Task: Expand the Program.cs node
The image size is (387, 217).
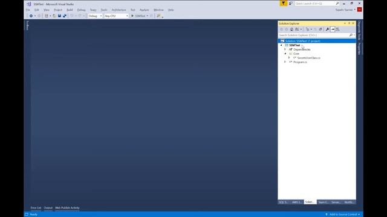Action: [x=285, y=62]
